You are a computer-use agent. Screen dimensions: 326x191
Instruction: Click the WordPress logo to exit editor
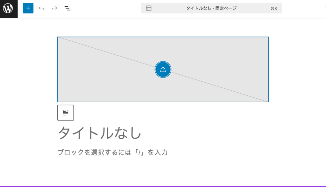point(9,9)
